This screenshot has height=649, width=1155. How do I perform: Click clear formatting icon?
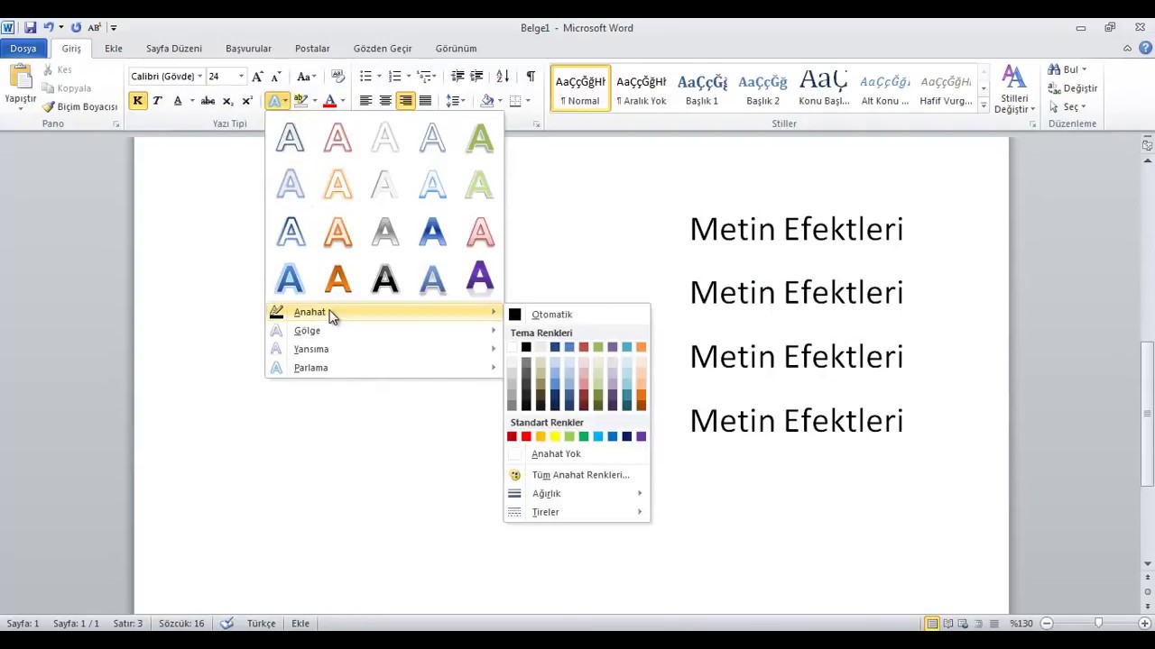pos(337,77)
